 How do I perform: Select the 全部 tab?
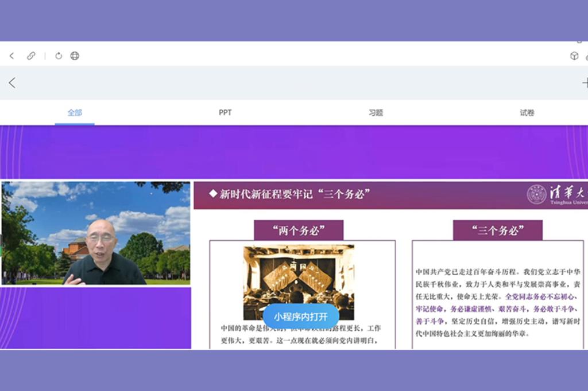(75, 113)
